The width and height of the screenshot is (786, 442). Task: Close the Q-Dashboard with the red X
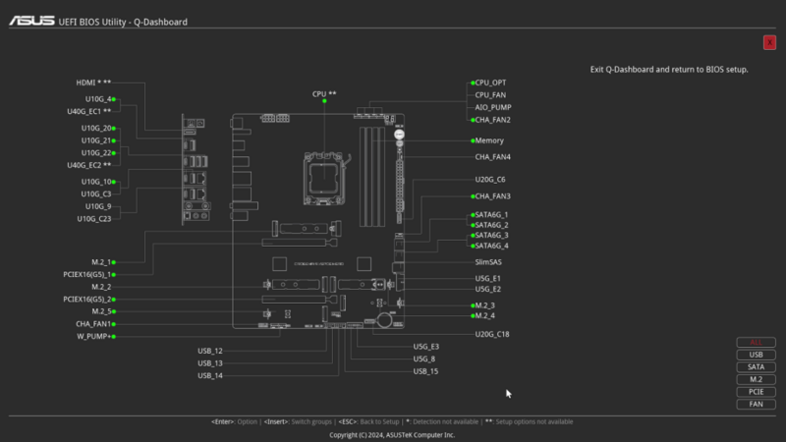tap(769, 42)
